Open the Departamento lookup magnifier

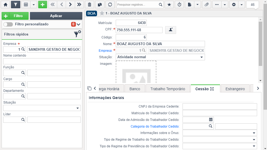[23, 96]
